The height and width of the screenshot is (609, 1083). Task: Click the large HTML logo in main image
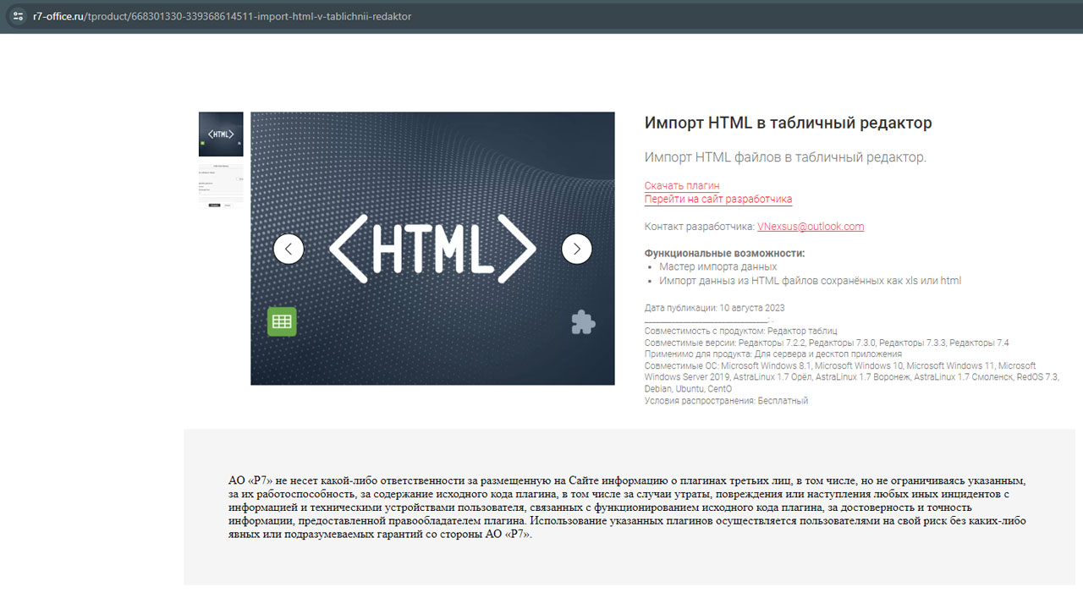pos(432,249)
